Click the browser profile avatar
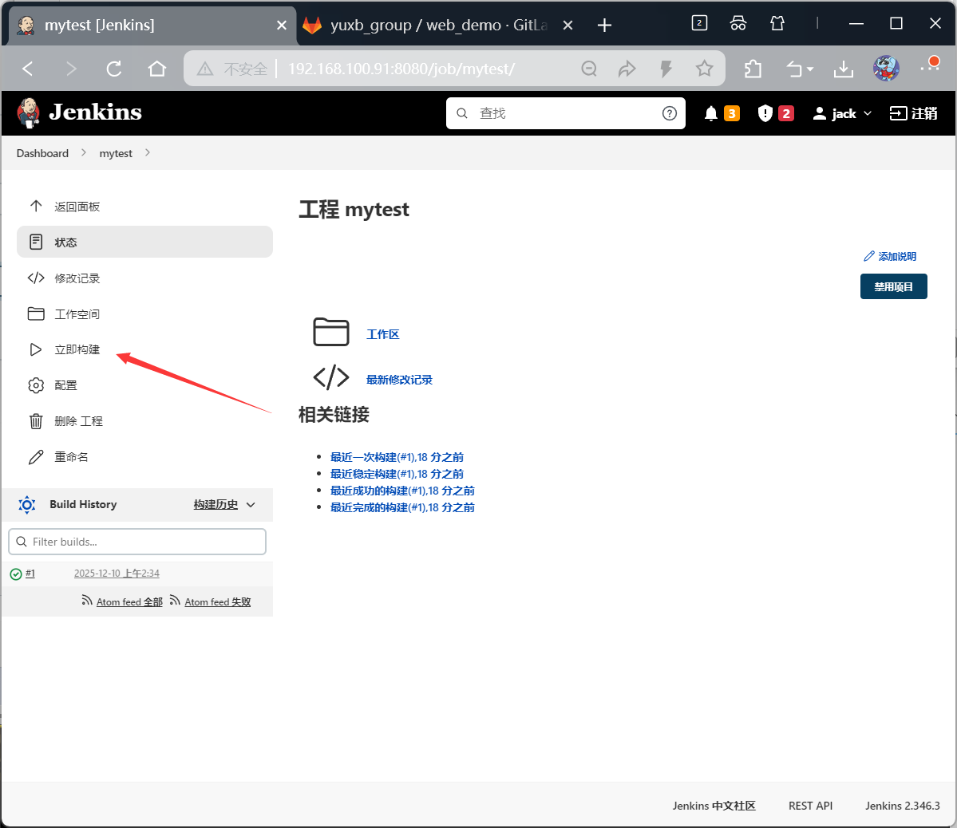This screenshot has height=828, width=957. coord(886,68)
